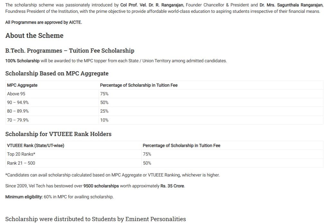Click the "Top 20 Ranks*" table cell
This screenshot has width=328, height=223.
(x=21, y=154)
